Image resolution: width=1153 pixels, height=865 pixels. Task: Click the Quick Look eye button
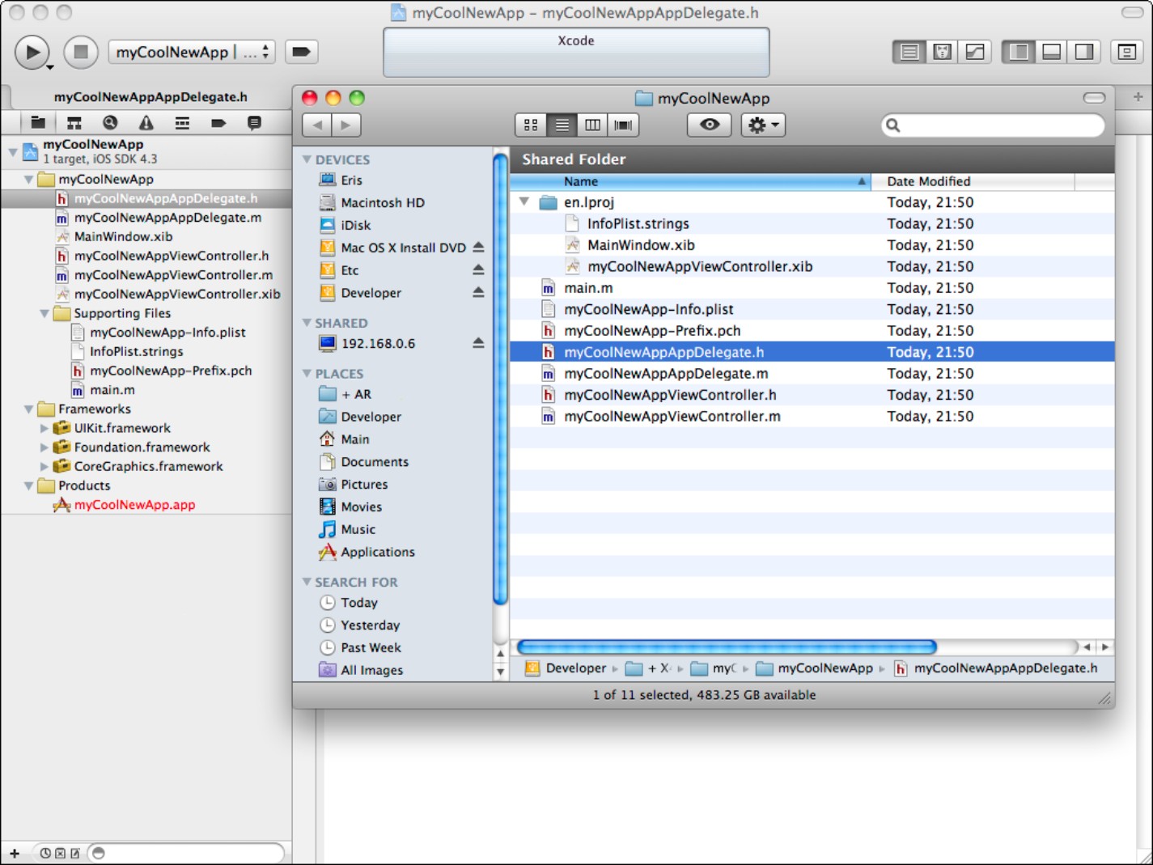(x=710, y=125)
